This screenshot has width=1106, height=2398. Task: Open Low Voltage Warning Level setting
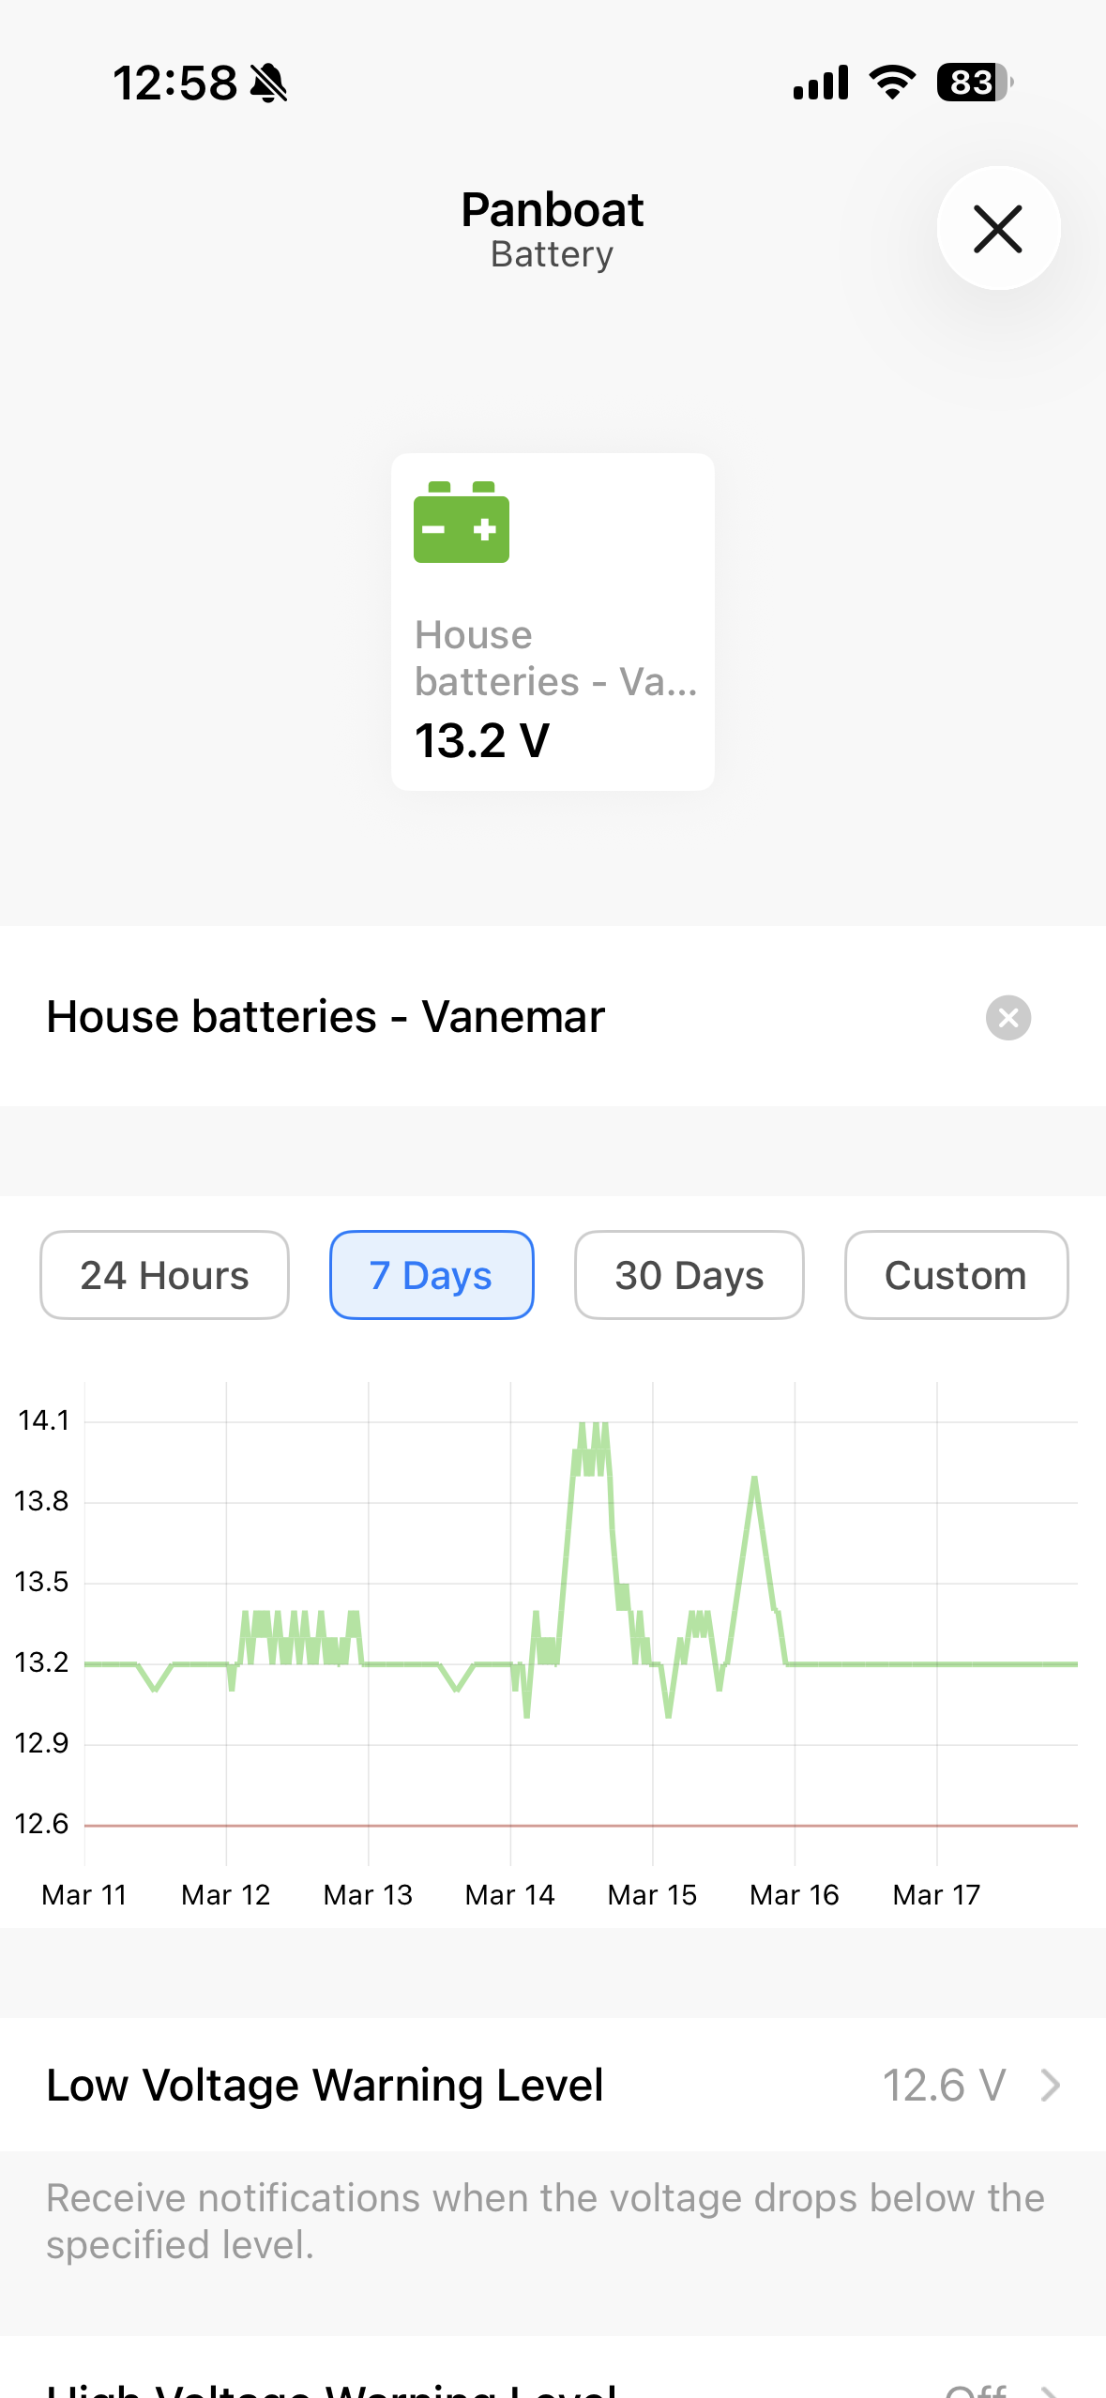[325, 2086]
